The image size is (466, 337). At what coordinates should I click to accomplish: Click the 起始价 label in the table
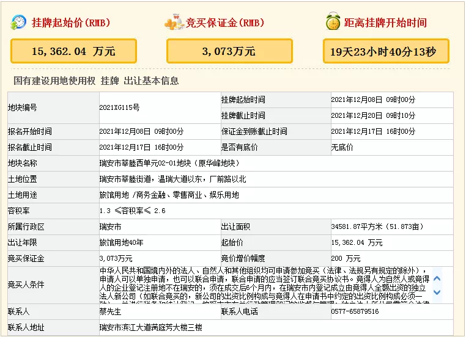pyautogui.click(x=232, y=242)
